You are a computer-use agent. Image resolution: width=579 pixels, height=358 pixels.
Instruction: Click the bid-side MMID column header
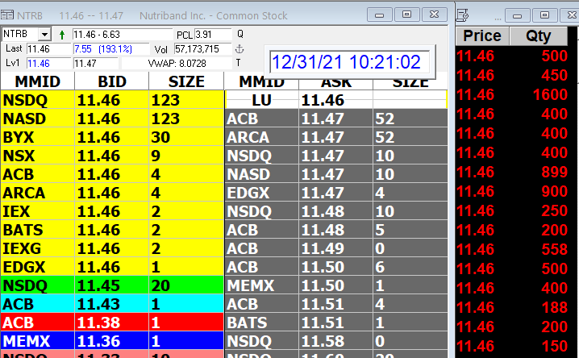38,81
